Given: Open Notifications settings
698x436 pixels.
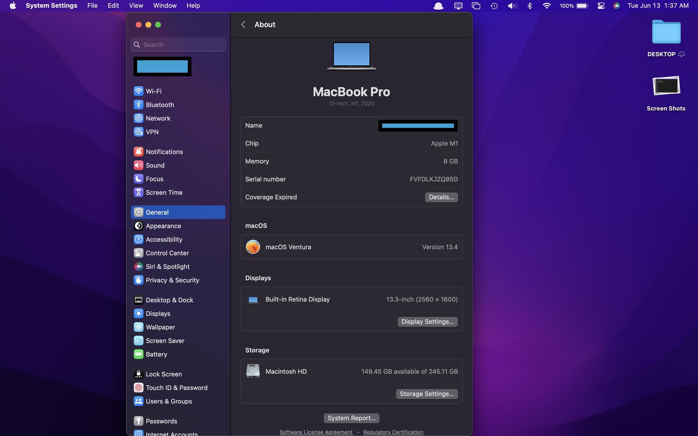Looking at the screenshot, I should tap(178, 152).
